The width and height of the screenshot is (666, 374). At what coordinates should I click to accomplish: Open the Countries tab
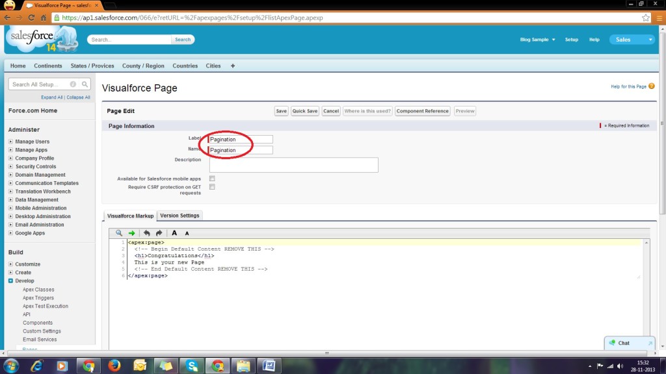click(x=185, y=66)
